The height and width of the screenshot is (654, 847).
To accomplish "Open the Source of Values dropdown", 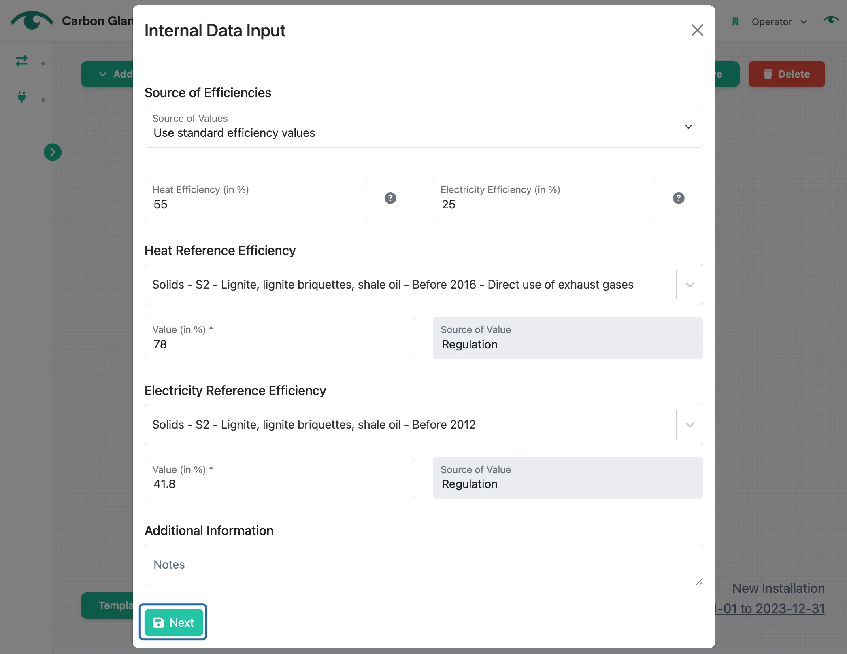I will (x=423, y=127).
